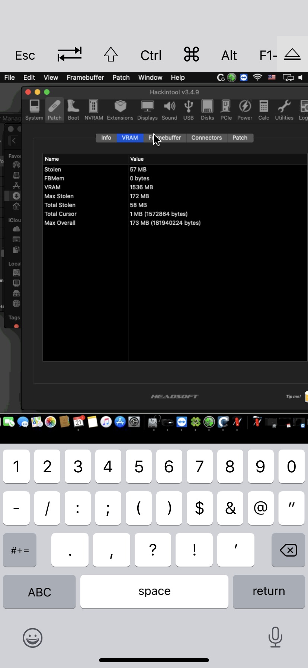Open Photos in the Dock
Screen dimensions: 308x668
pos(51,422)
